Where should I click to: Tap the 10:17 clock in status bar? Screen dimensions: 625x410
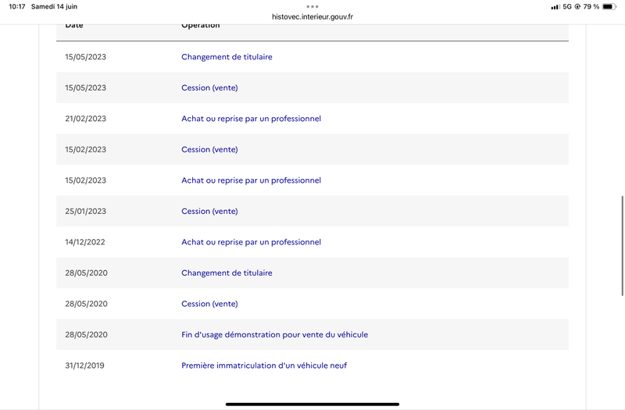tap(16, 6)
